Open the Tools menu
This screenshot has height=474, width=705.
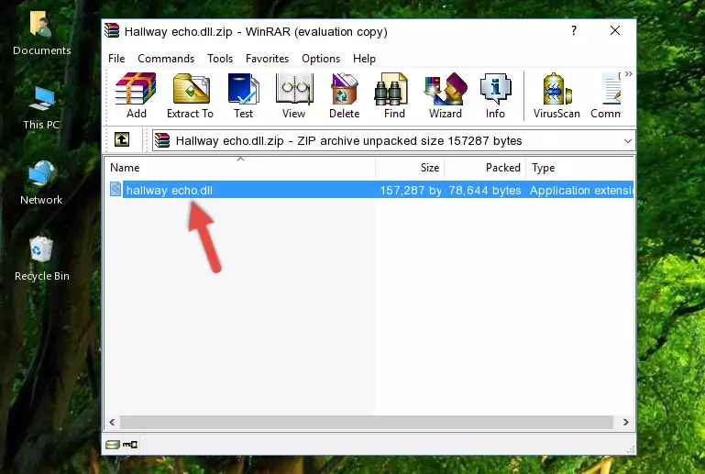pos(220,59)
